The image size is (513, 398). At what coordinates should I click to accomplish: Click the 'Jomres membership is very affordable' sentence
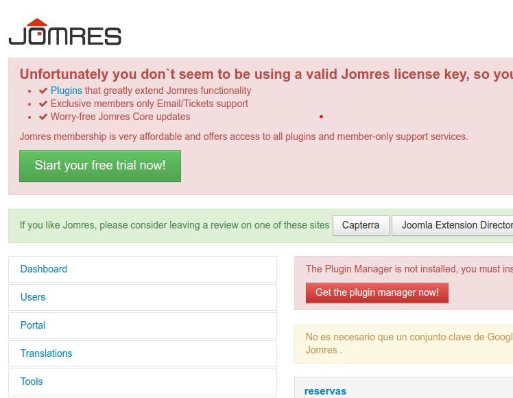pyautogui.click(x=243, y=137)
